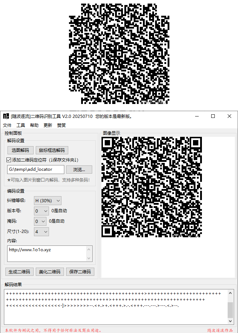Open the 文件 menu
This screenshot has width=238, height=333.
7,125
